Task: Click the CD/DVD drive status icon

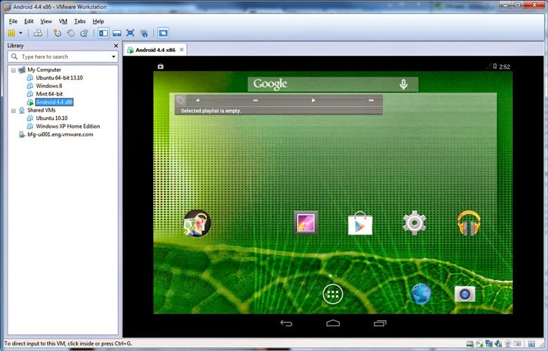Action: coord(479,344)
